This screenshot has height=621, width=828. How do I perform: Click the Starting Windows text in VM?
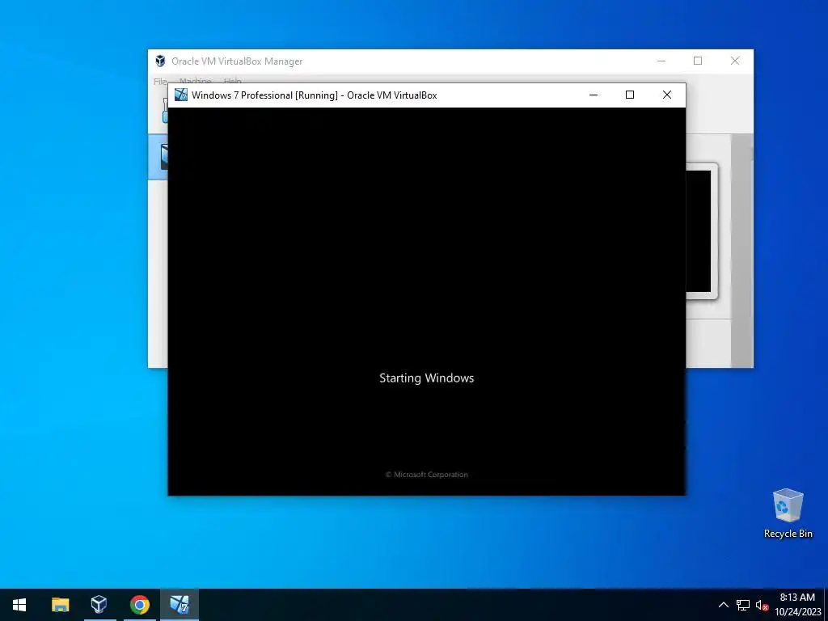click(427, 378)
